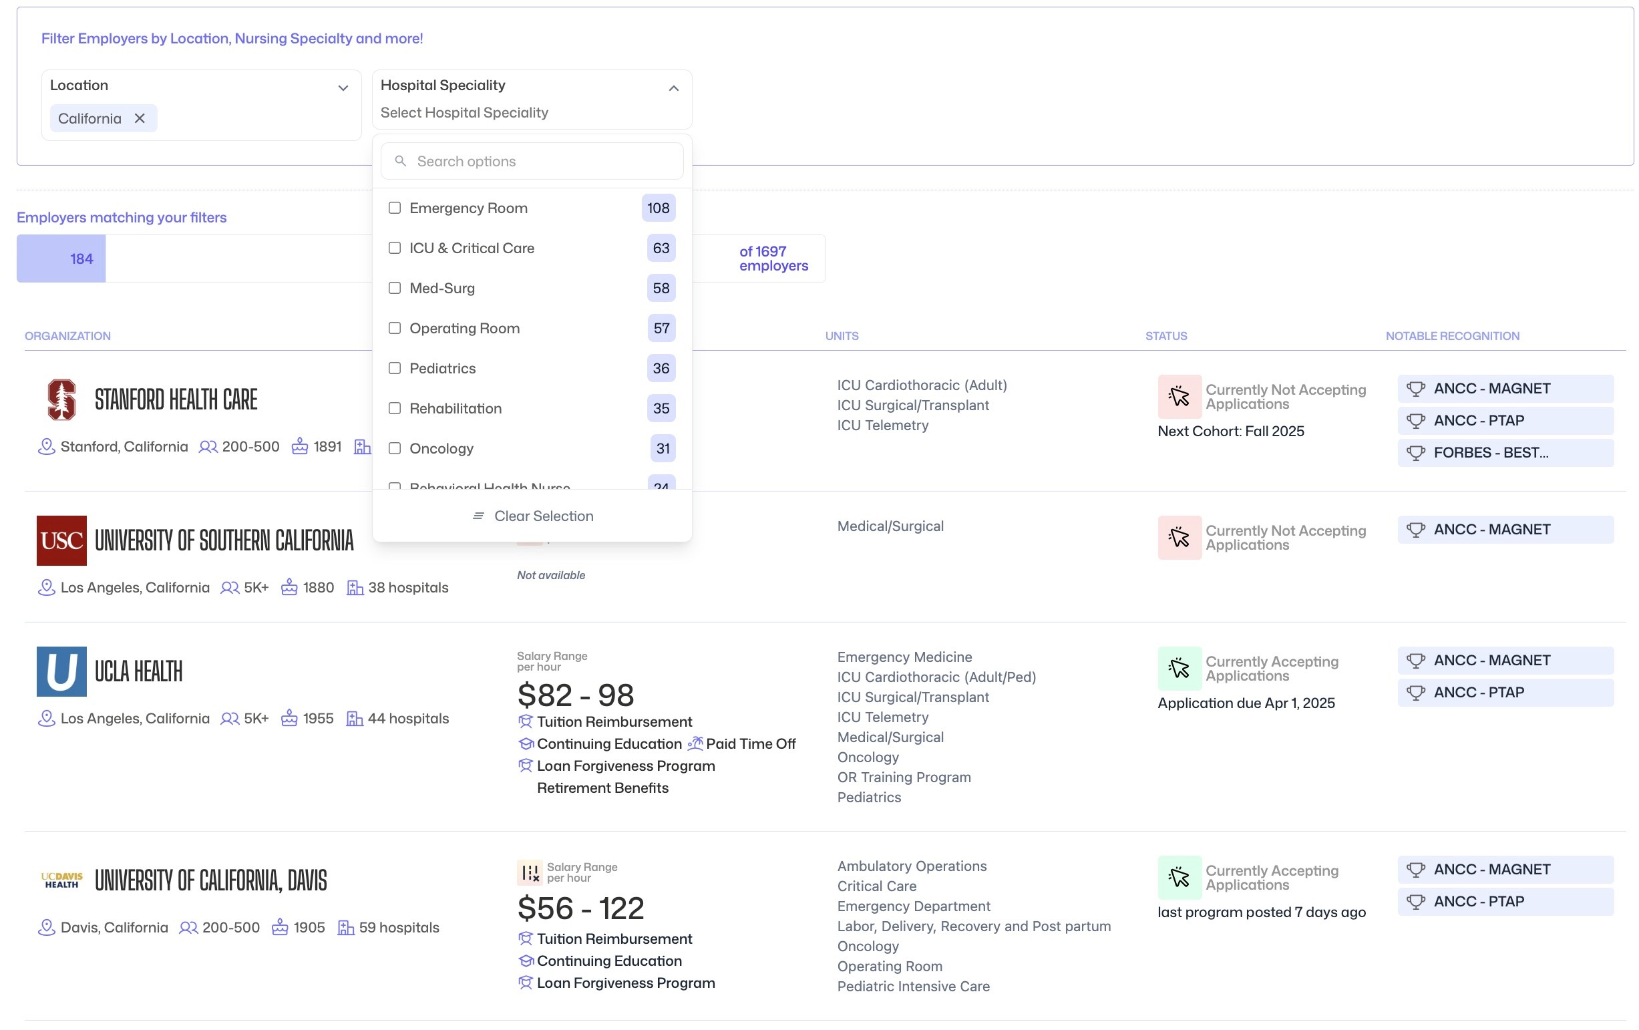Image resolution: width=1639 pixels, height=1030 pixels.
Task: Click the STATUS column header
Action: [x=1166, y=336]
